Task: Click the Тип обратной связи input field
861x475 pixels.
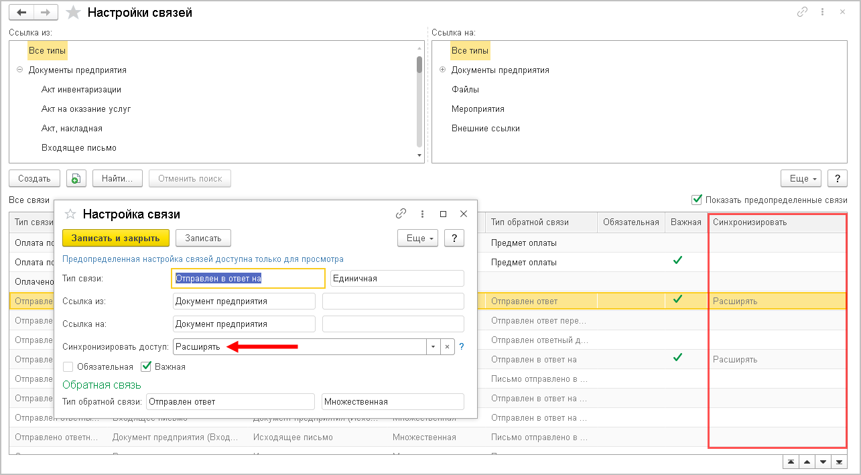Action: click(230, 401)
